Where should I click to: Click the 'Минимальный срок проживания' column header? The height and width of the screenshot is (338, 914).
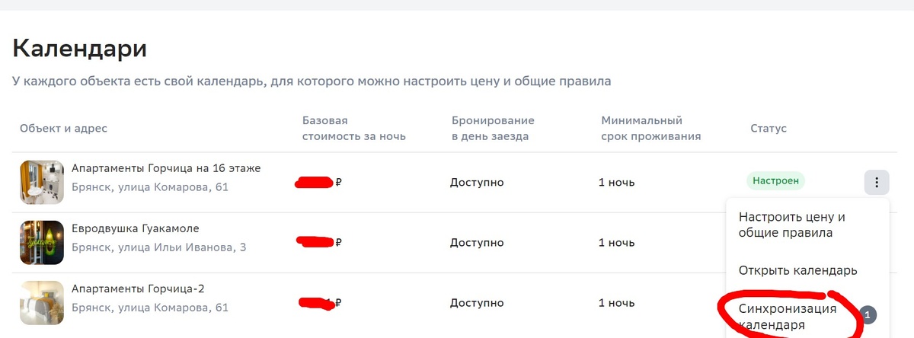(650, 129)
